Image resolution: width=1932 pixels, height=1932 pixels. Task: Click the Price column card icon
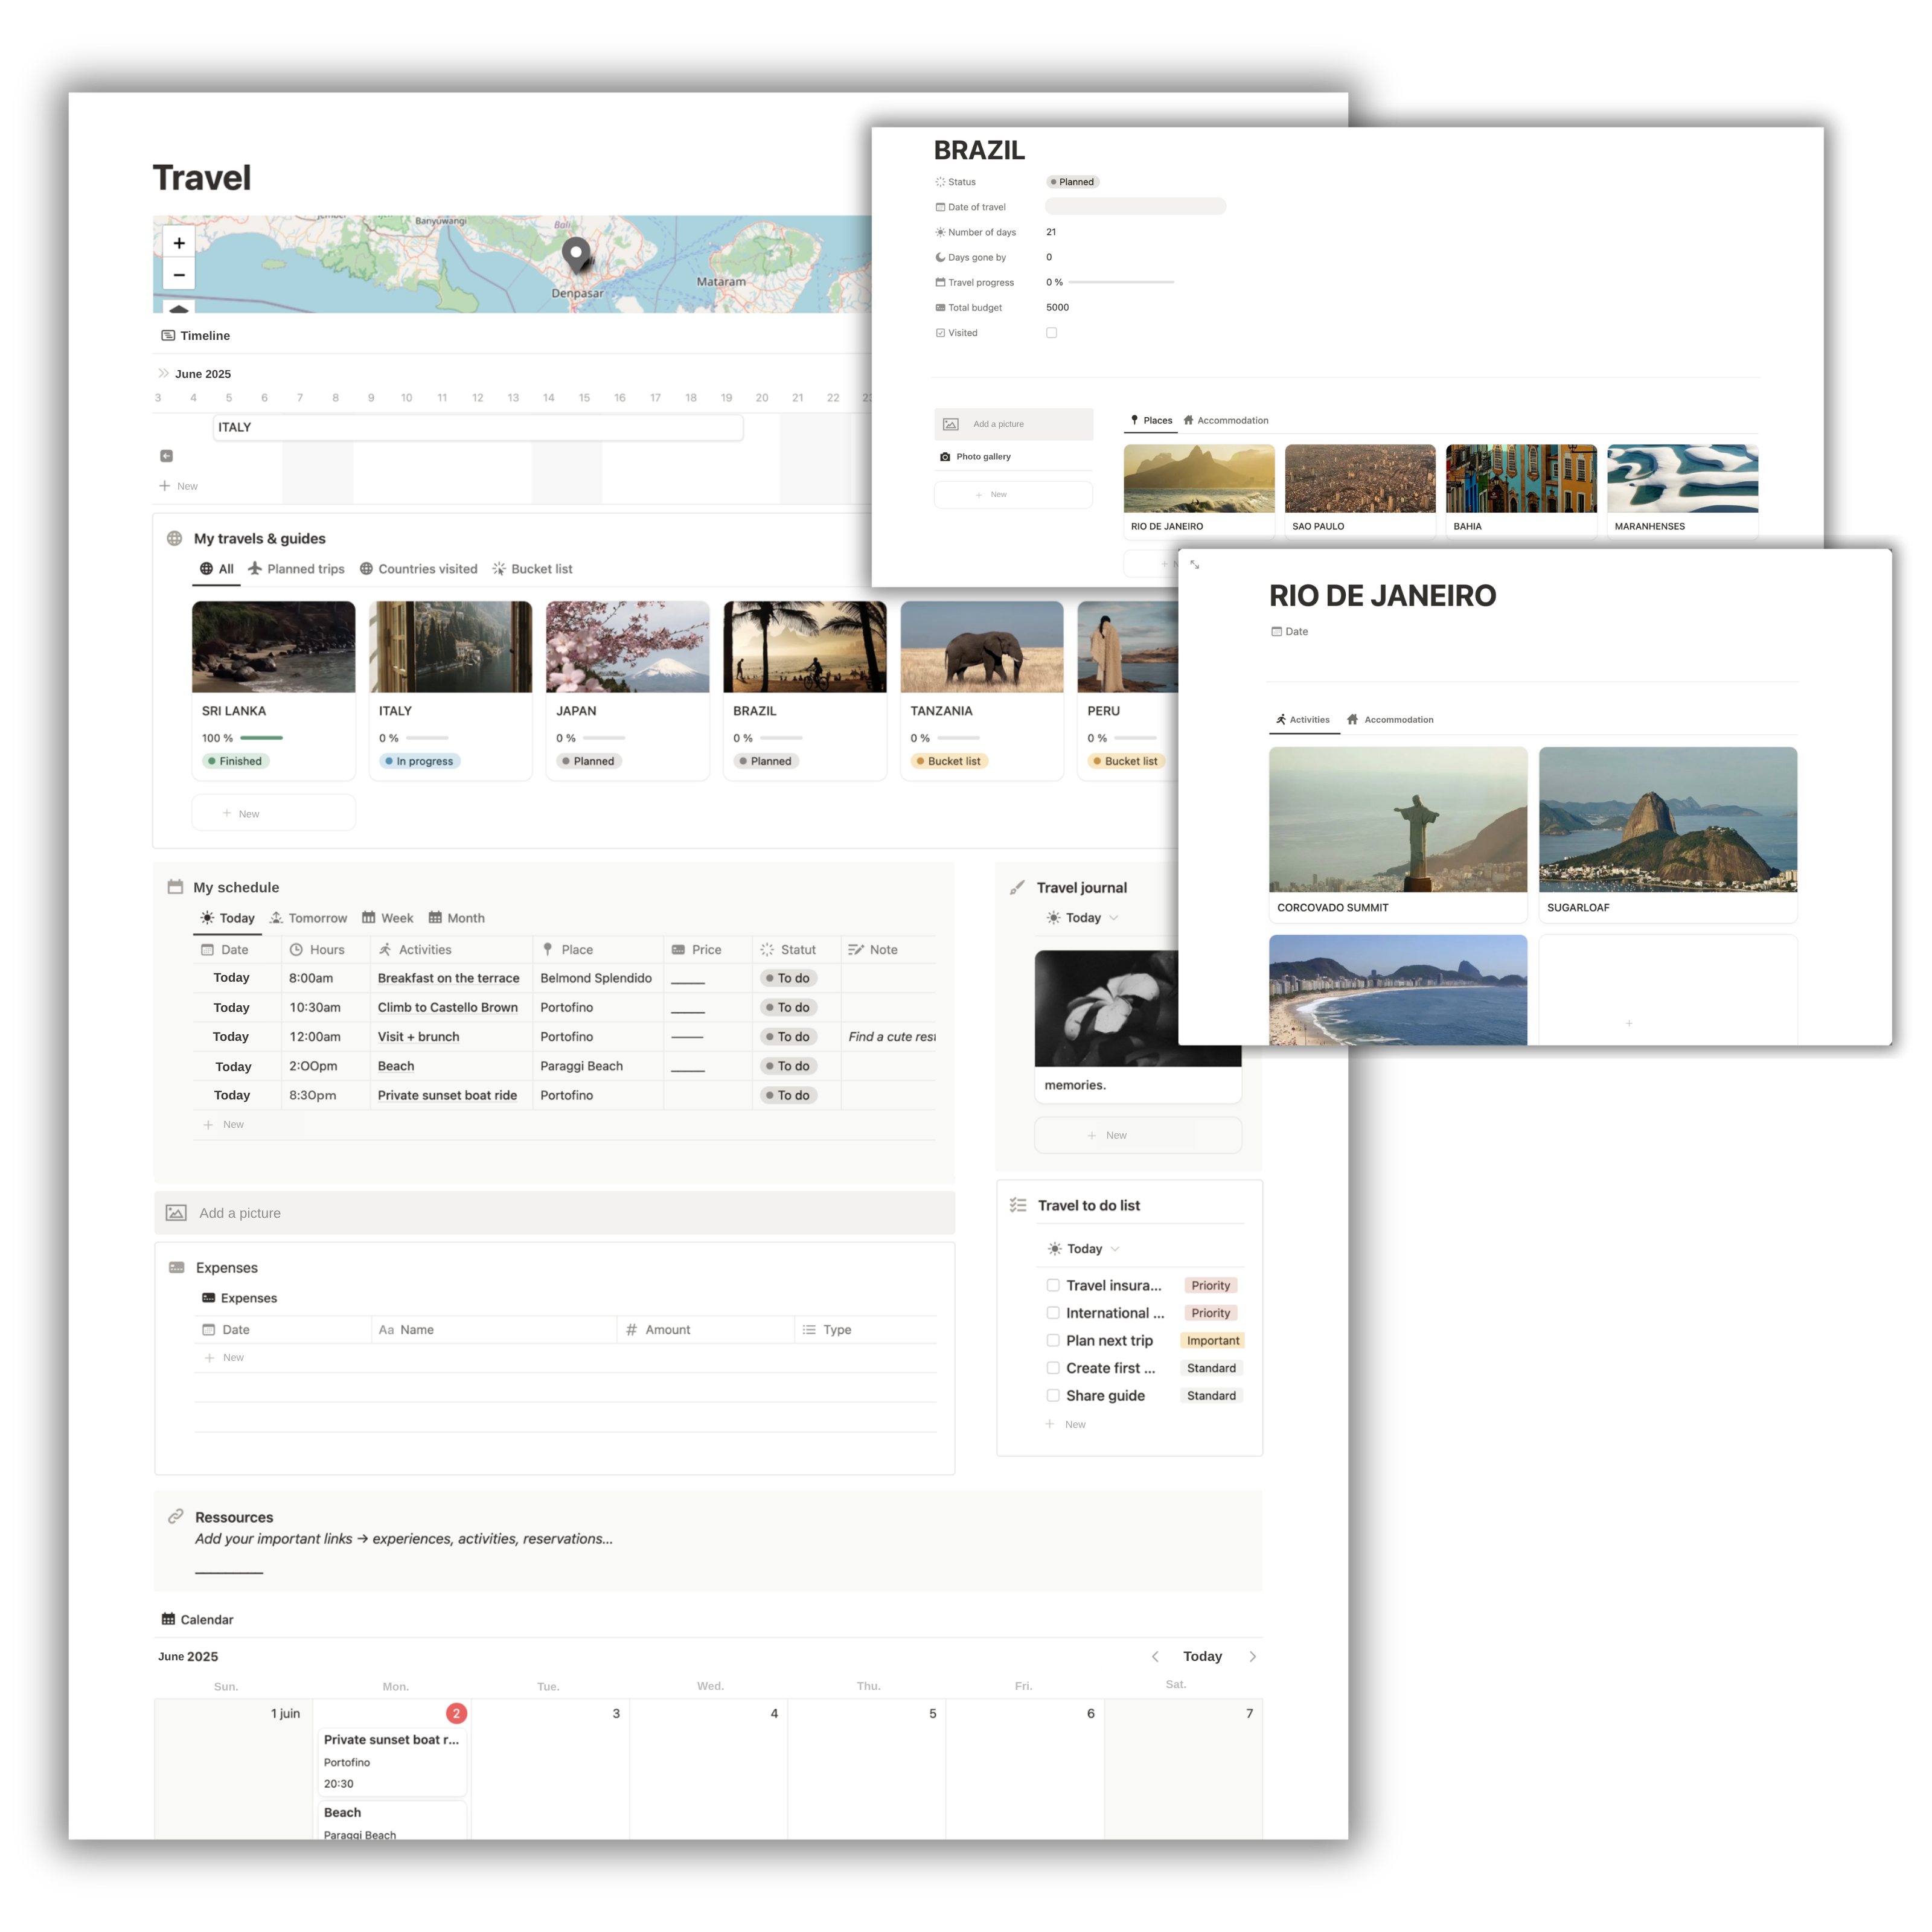coord(678,950)
